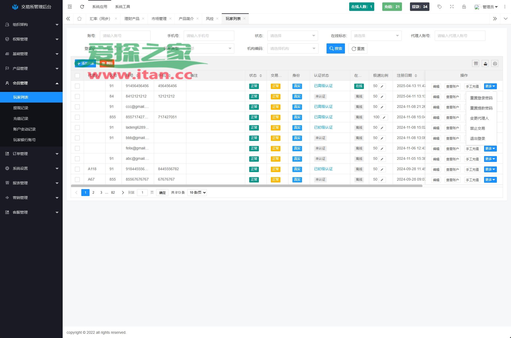511x338 pixels.
Task: Open the column filter grid icon
Action: pos(476,63)
